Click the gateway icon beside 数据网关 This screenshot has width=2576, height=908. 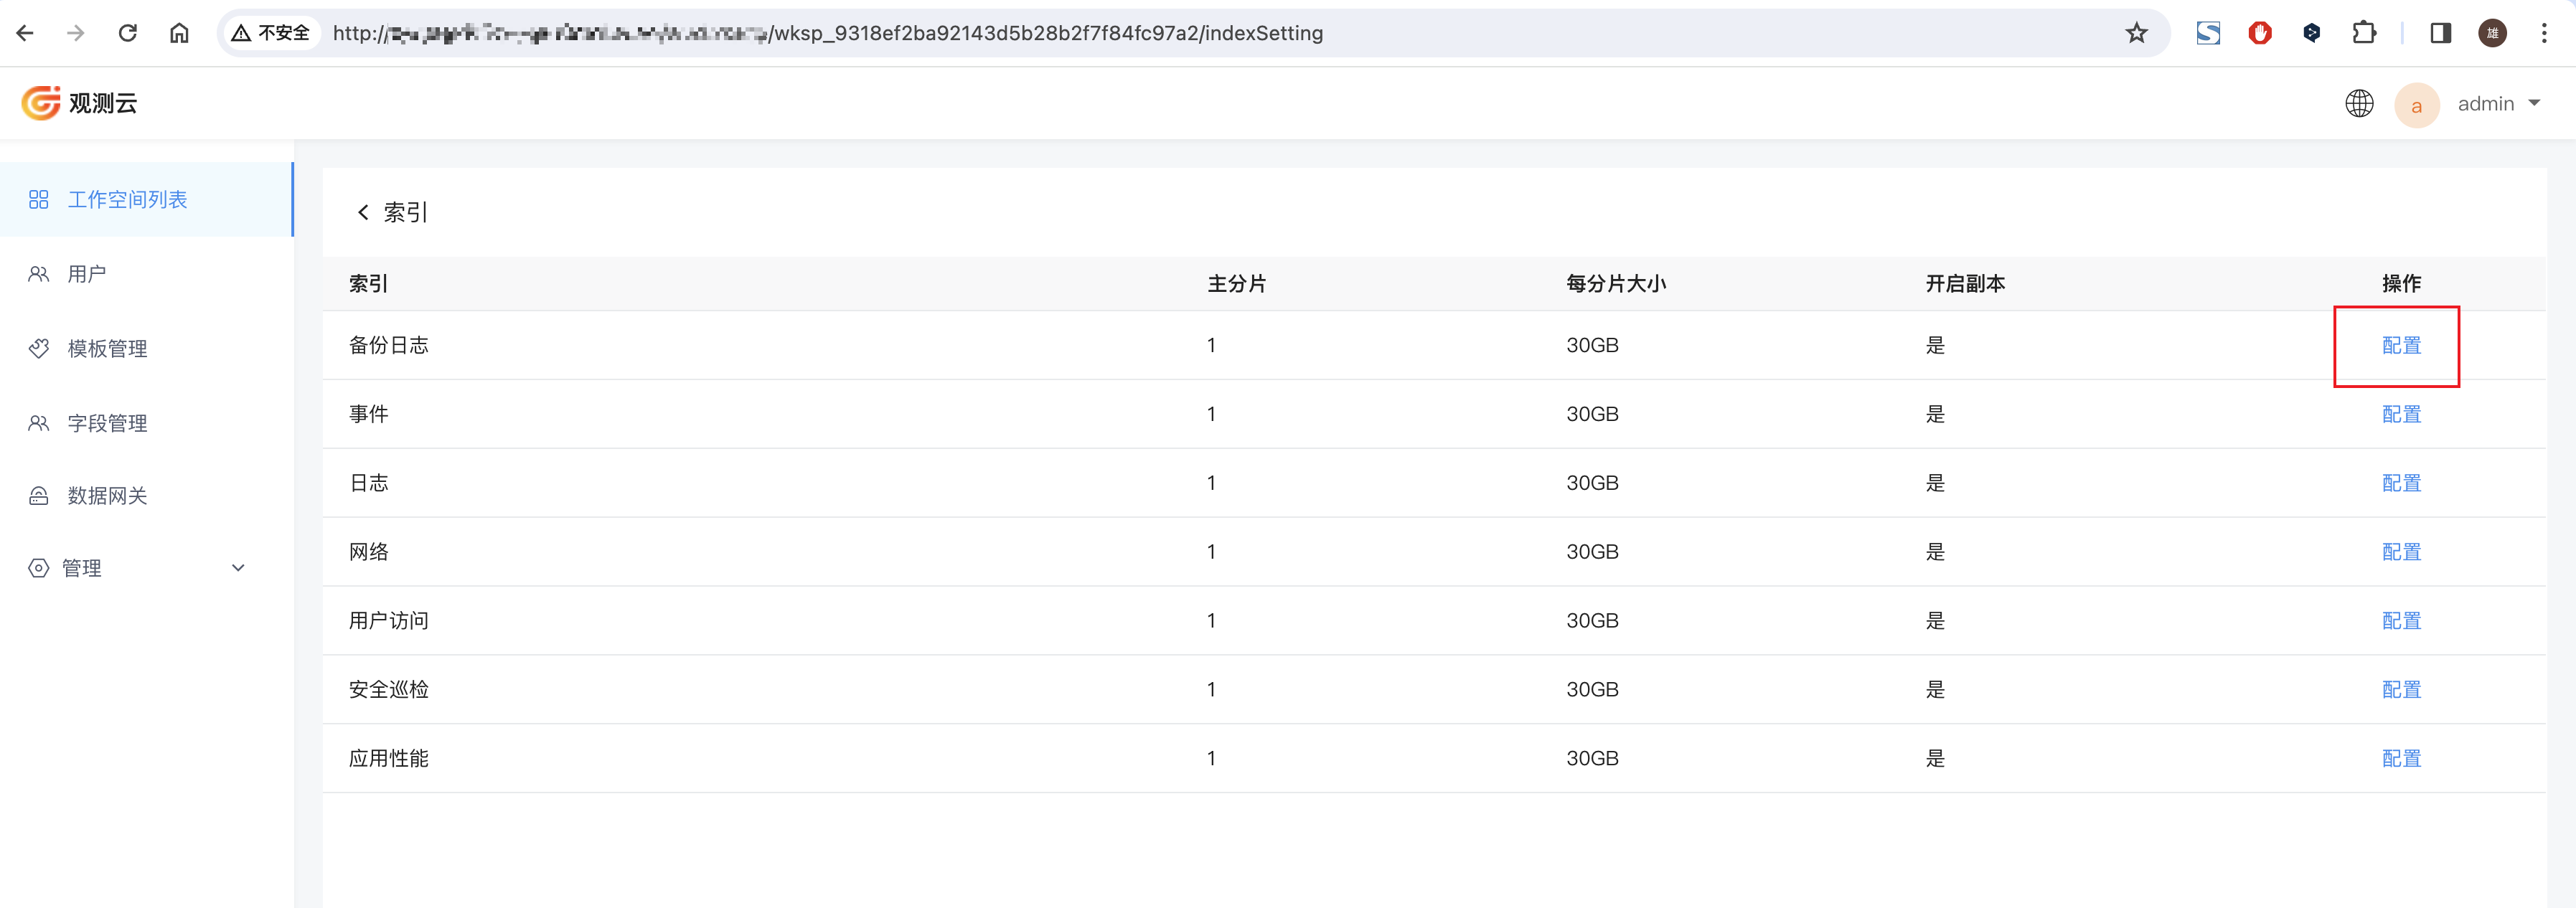pyautogui.click(x=39, y=496)
